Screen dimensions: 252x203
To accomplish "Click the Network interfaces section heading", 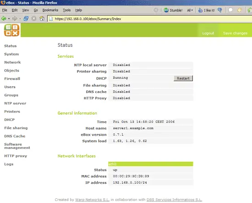I will (x=77, y=156).
